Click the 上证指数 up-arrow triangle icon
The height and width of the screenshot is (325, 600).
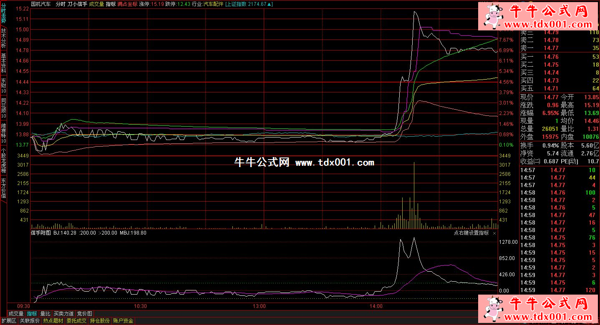tap(270, 4)
